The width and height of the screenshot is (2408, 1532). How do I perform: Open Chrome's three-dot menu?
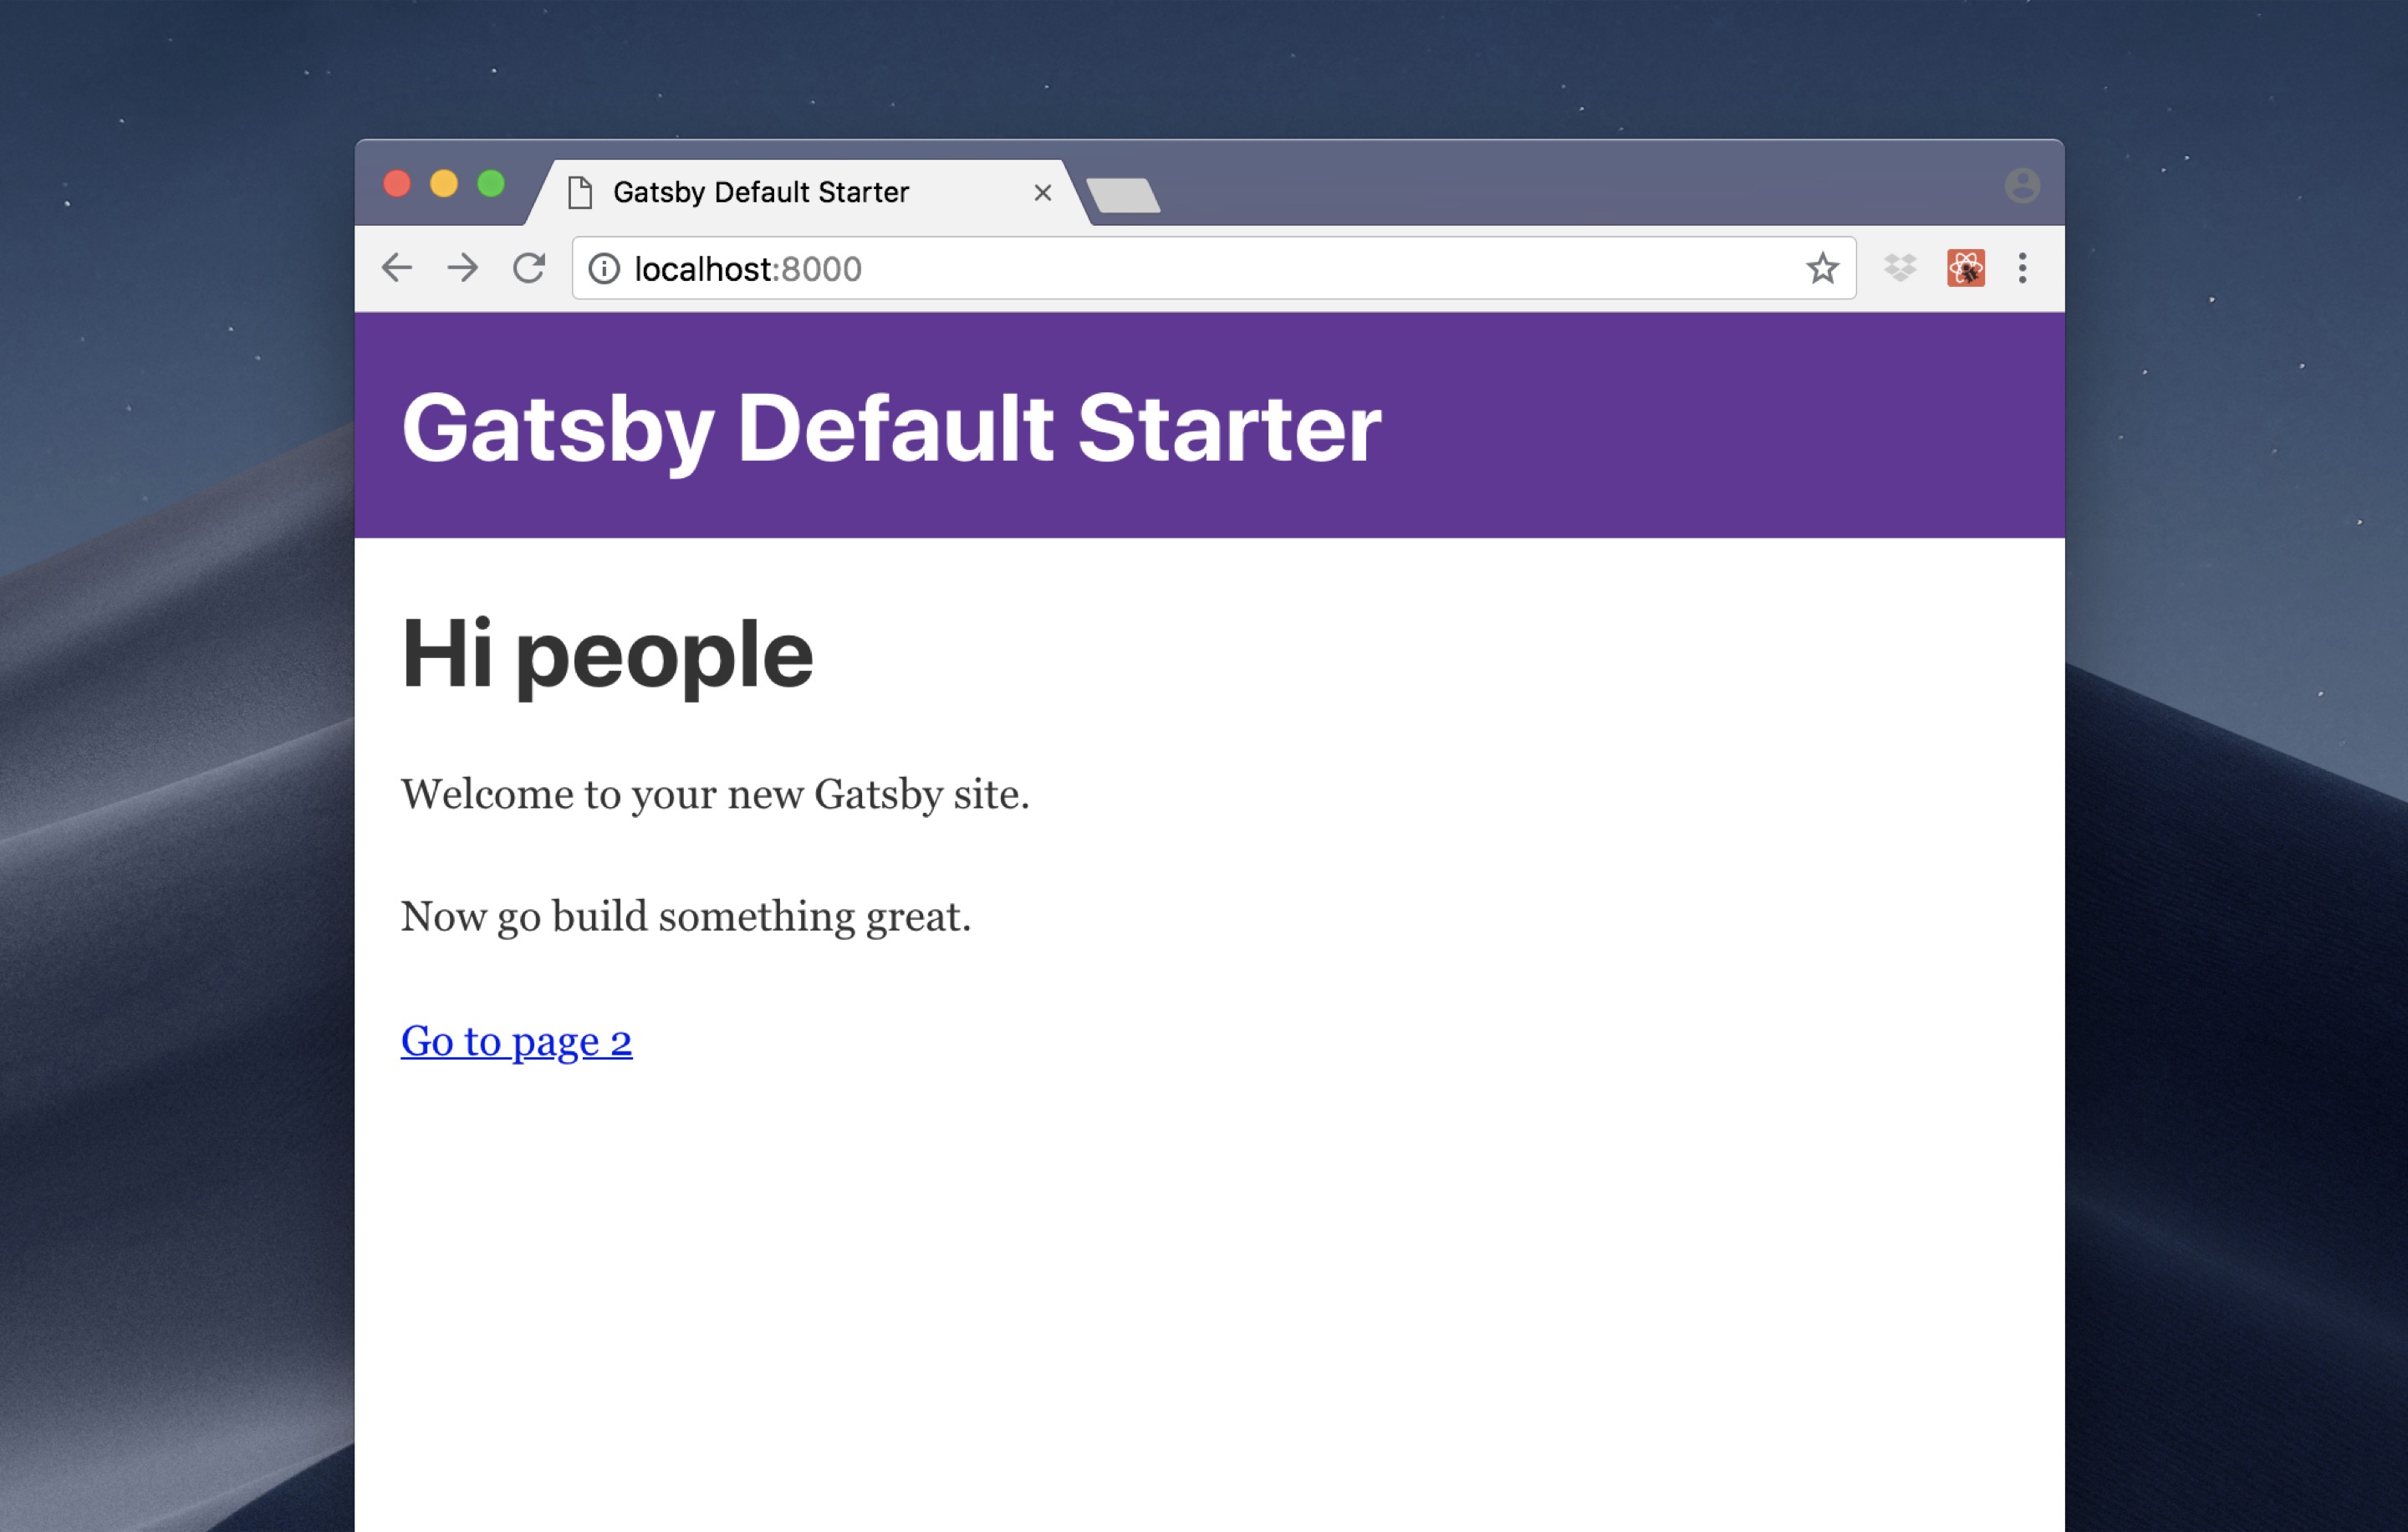[2022, 268]
